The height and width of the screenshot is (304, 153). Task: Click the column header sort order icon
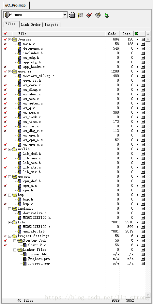[148, 34]
